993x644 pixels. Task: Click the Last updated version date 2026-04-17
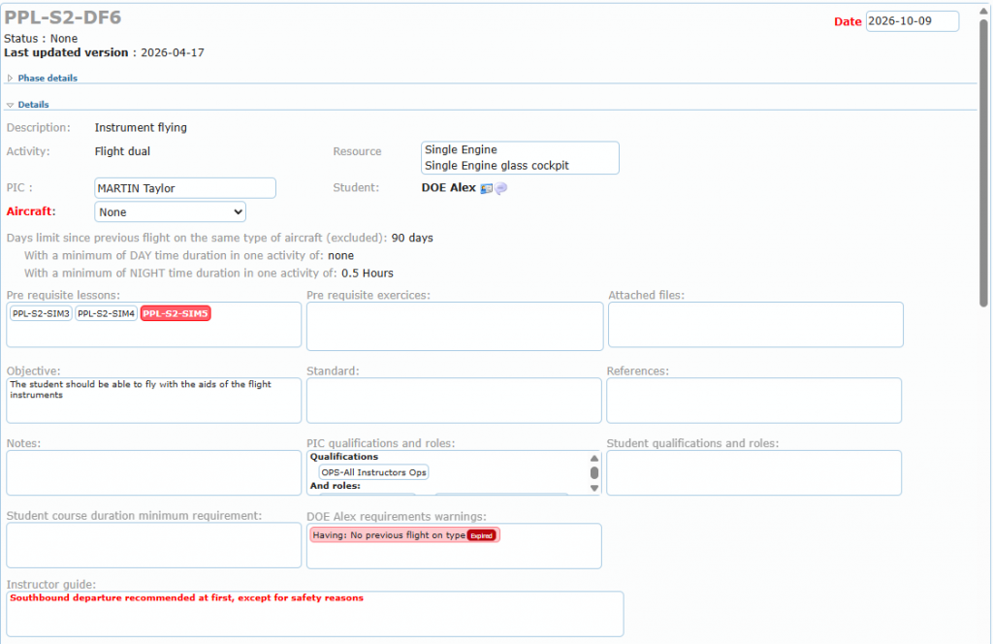pos(173,52)
